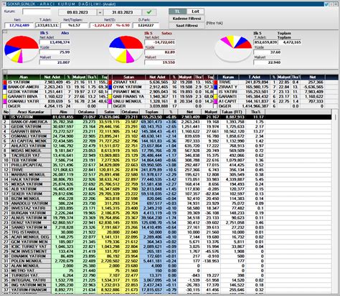Select the DENIZ YATIRIM row
The width and height of the screenshot is (340, 296).
point(167,222)
